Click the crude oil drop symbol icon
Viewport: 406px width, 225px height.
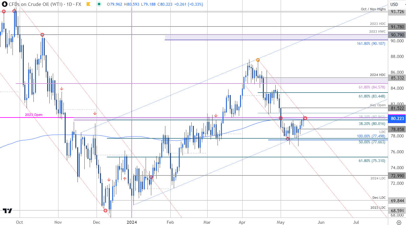[x=5, y=4]
